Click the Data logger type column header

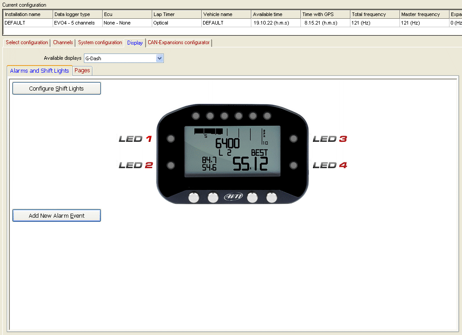pos(78,14)
